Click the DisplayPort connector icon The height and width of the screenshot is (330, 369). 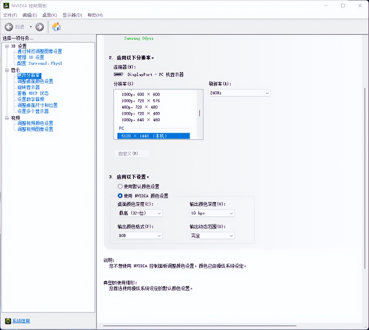tap(118, 74)
